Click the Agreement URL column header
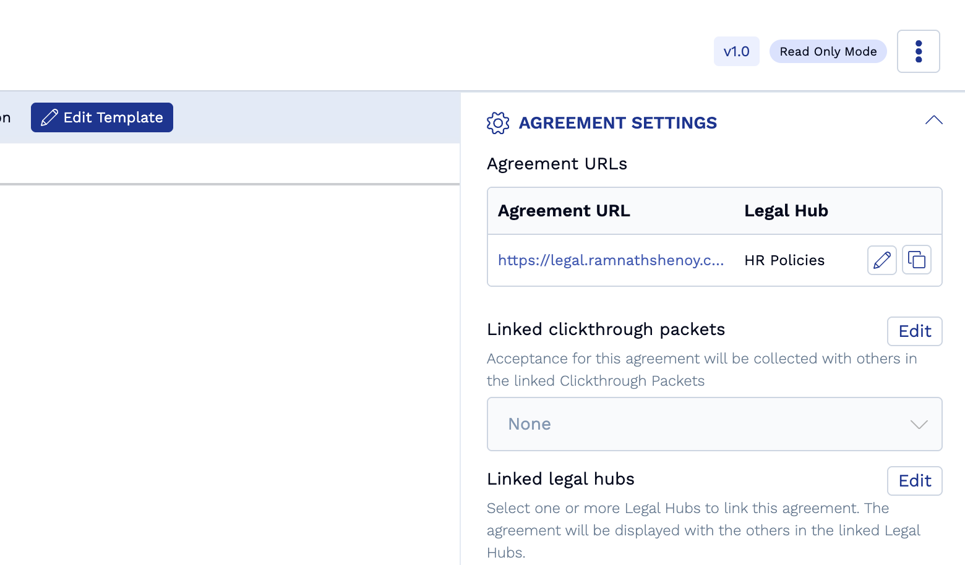965x565 pixels. (x=564, y=211)
